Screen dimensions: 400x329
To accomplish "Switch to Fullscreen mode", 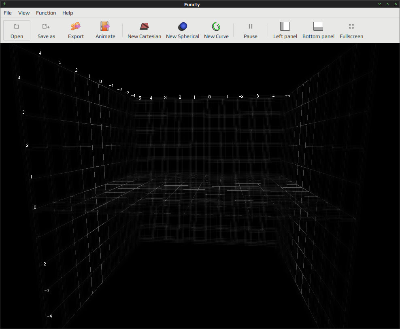I will 351,30.
